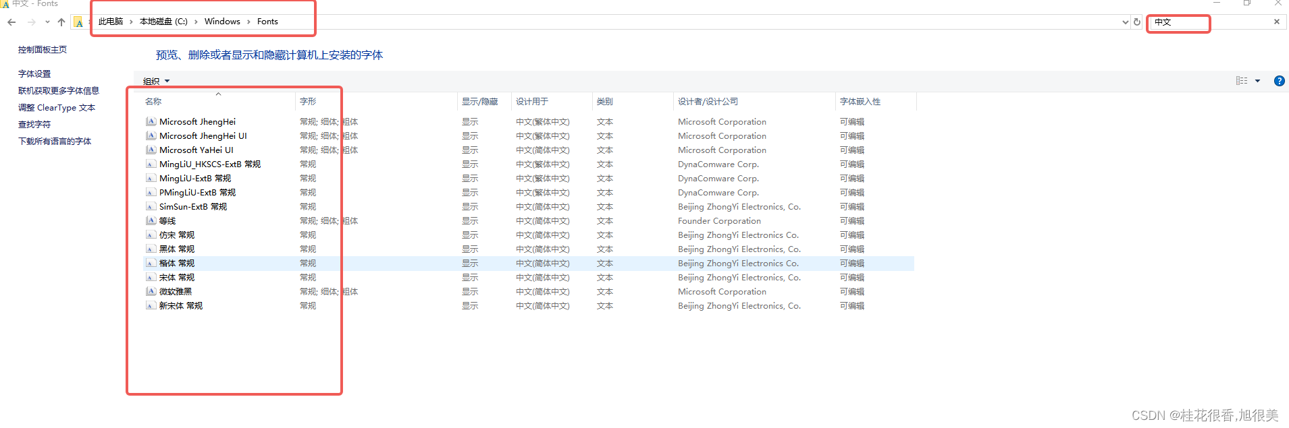Screen dimensions: 1289x428
Task: Select Microsoft JhengHei font icon
Action: (x=151, y=122)
